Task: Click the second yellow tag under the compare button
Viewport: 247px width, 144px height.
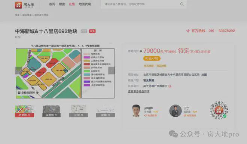Action: pyautogui.click(x=161, y=66)
